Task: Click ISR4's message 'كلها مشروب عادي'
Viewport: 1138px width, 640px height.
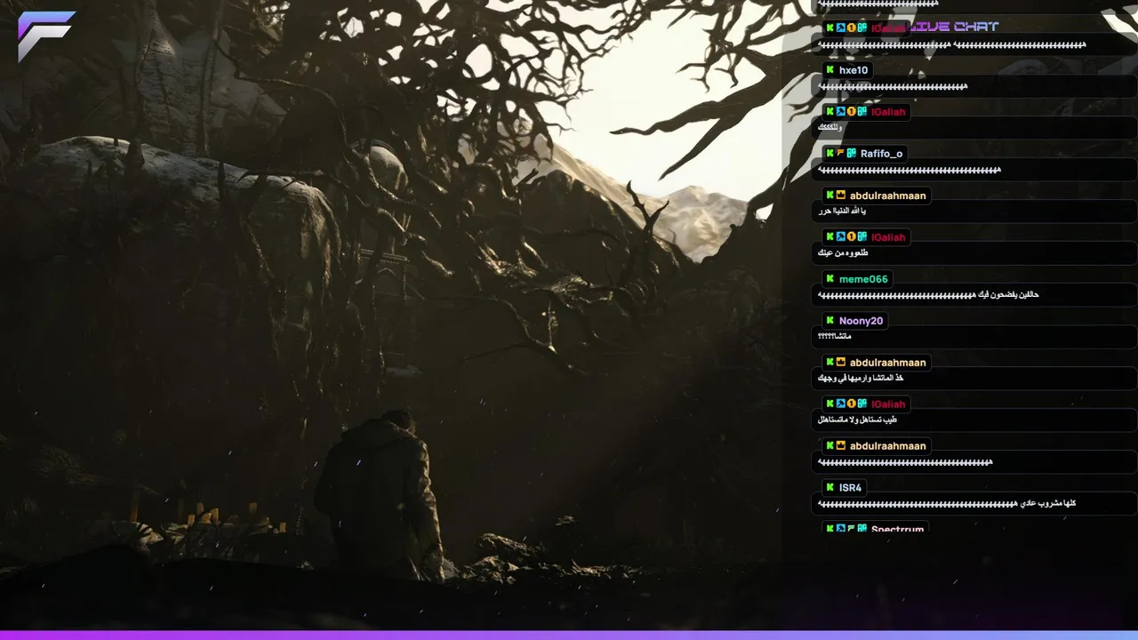Action: 947,504
